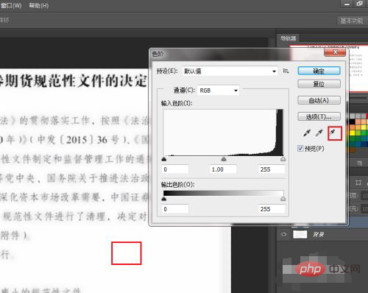Click the 输出色阶(O) label
Screen dimensions: 368x293
(178, 185)
